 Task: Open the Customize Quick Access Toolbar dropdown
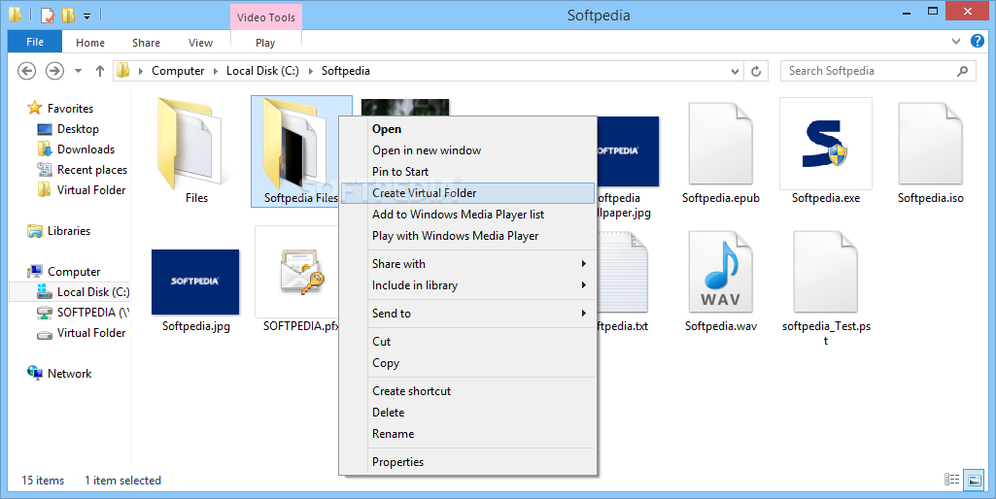[x=87, y=16]
